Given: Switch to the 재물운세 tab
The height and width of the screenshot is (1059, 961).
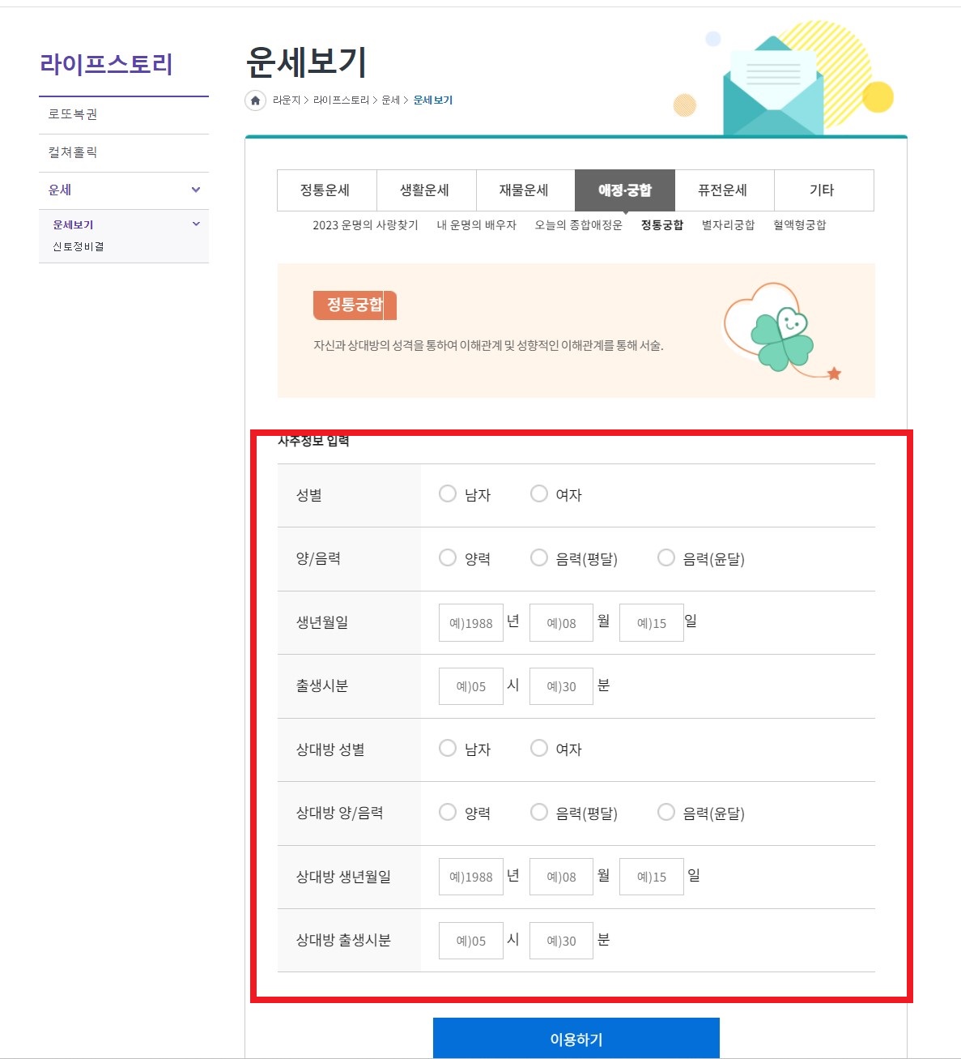Looking at the screenshot, I should coord(525,190).
